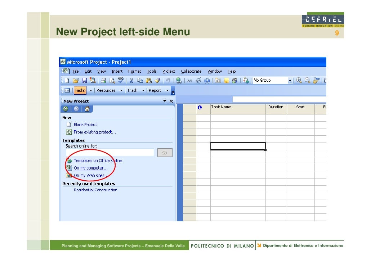The image size is (371, 262).
Task: Click the New blank document toolbar icon
Action: coord(67,80)
